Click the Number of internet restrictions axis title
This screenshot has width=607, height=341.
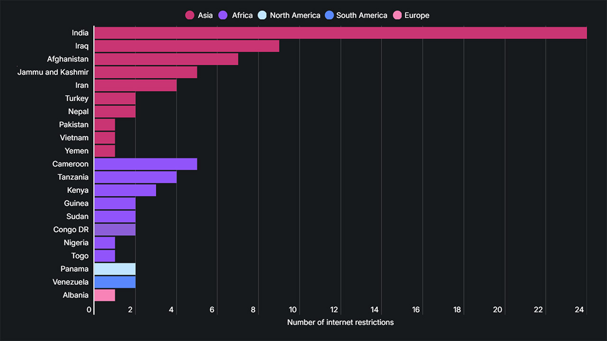tap(340, 322)
